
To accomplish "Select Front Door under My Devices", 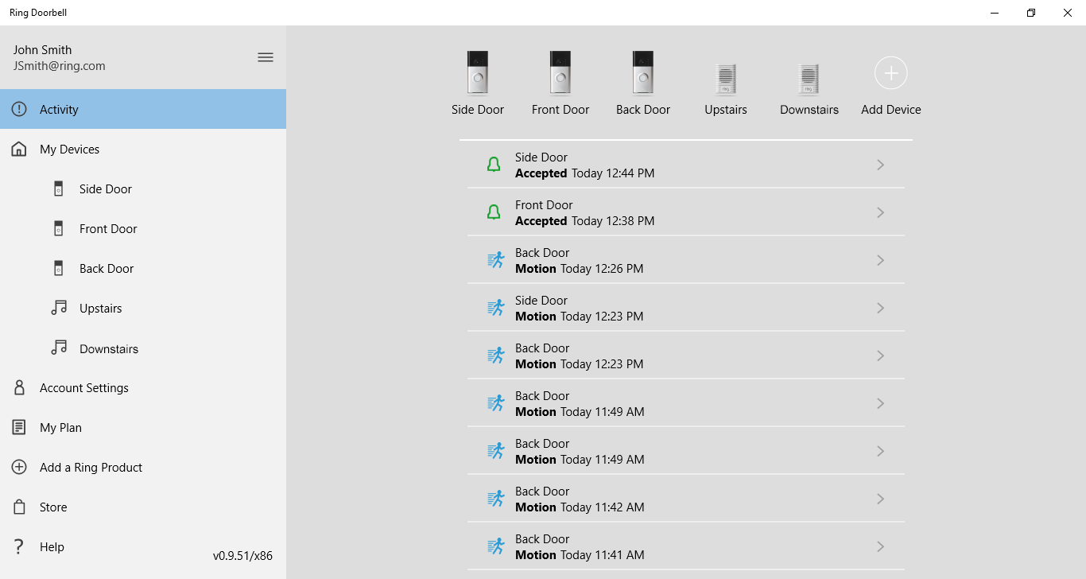I will click(x=143, y=228).
